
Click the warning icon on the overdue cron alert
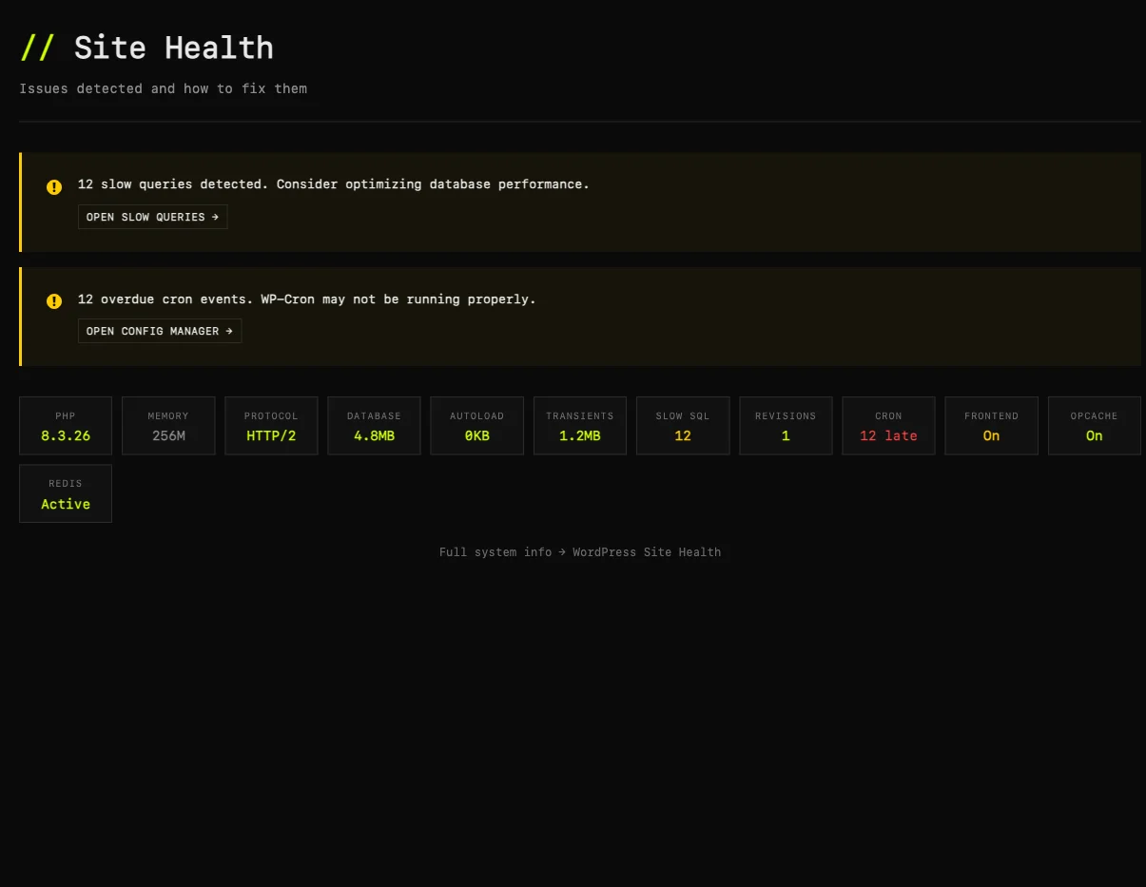[54, 301]
